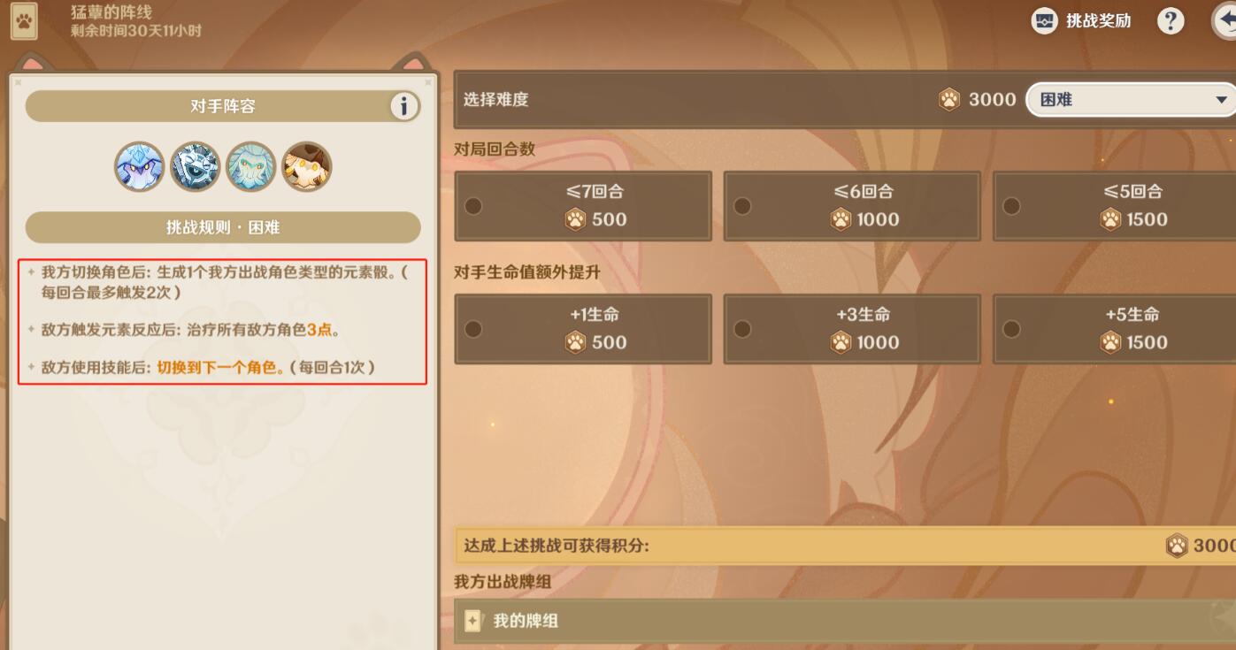
Task: Click the dropdown arrow next to 困难
Action: (x=1222, y=100)
